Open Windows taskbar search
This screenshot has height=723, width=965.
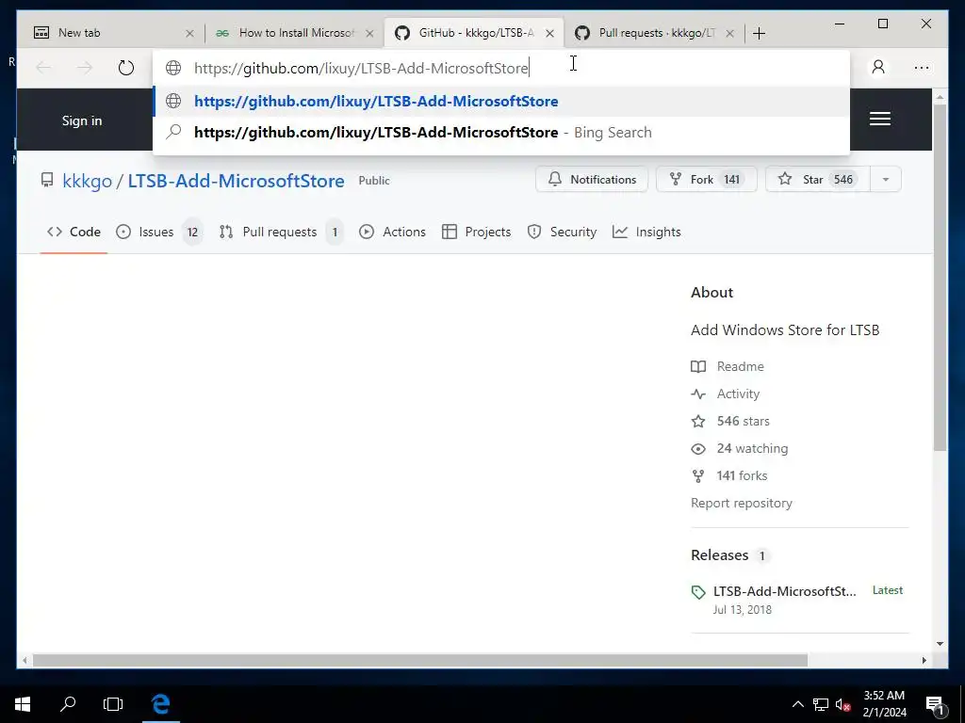(68, 704)
